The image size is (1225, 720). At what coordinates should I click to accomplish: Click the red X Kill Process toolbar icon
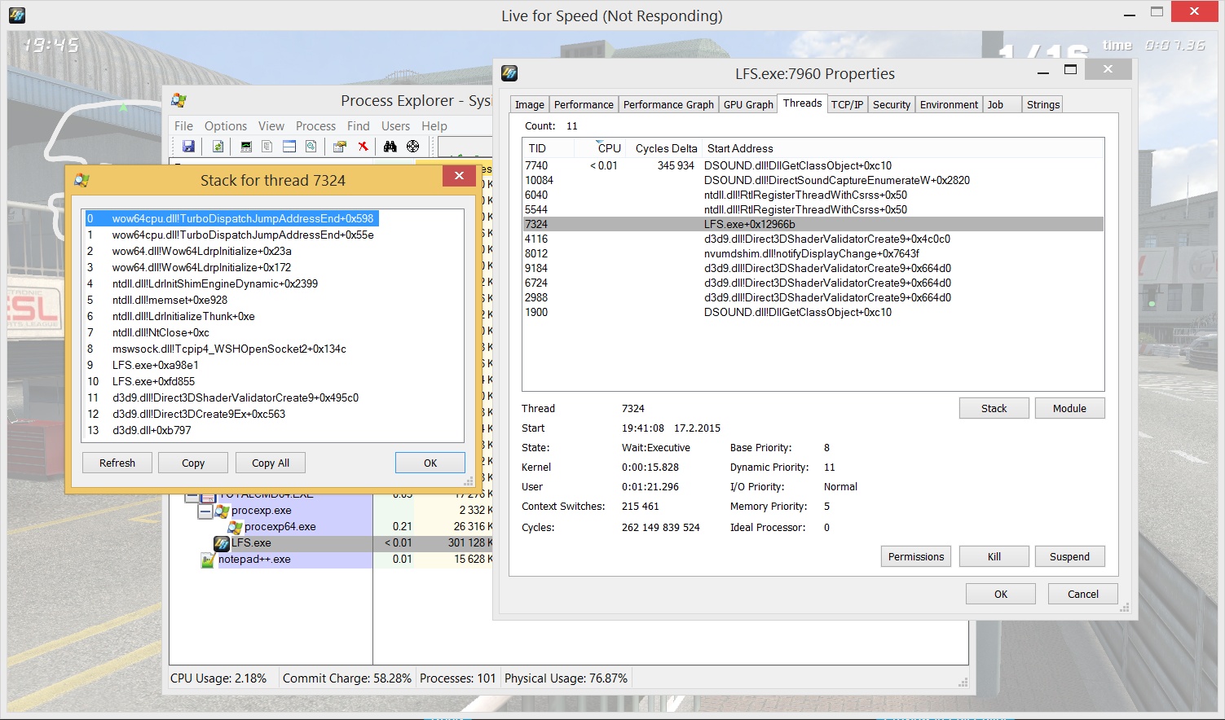[363, 147]
